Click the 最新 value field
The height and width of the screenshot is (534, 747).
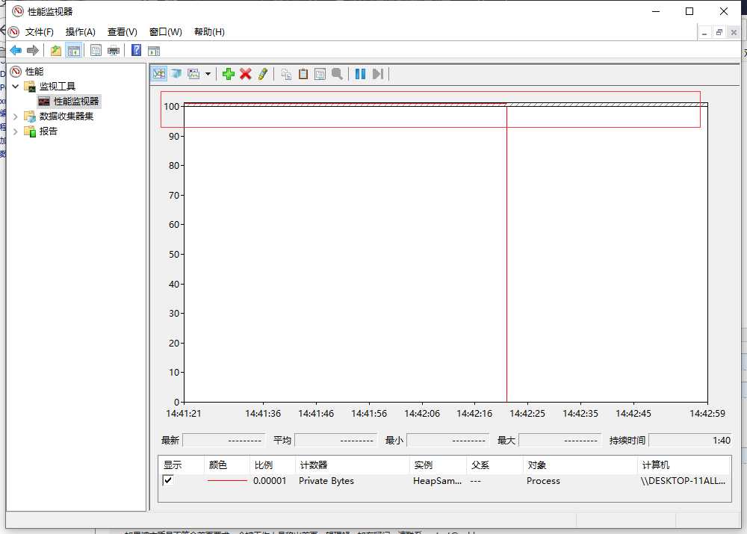[x=223, y=440]
